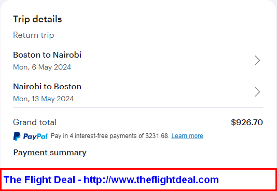Screen dimensions: 277x191
Task: Click the divider under Boston to Nairobi row
Action: coord(138,76)
